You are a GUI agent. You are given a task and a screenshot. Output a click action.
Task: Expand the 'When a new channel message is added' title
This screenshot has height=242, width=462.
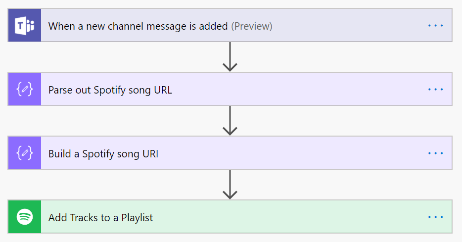click(138, 26)
